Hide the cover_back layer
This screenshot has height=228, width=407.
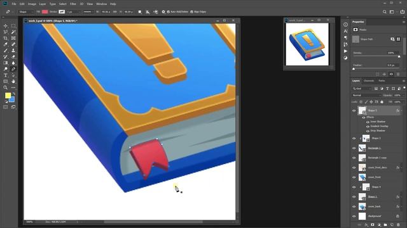354,206
